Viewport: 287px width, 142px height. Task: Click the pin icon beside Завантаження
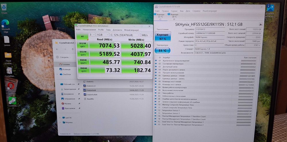pyautogui.click(x=79, y=89)
